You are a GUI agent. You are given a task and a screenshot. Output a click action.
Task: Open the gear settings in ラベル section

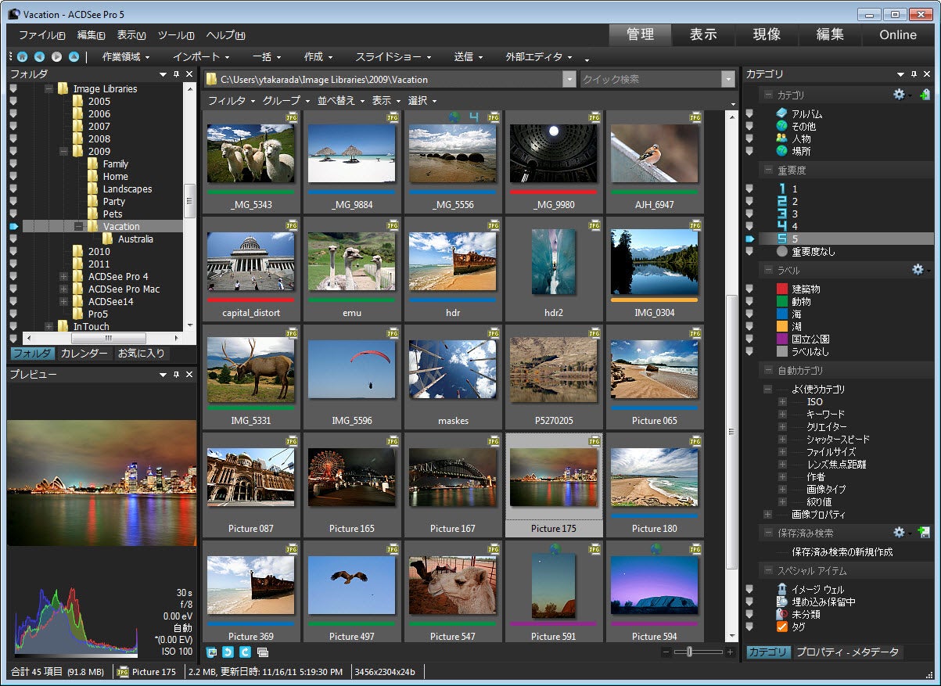pyautogui.click(x=918, y=270)
